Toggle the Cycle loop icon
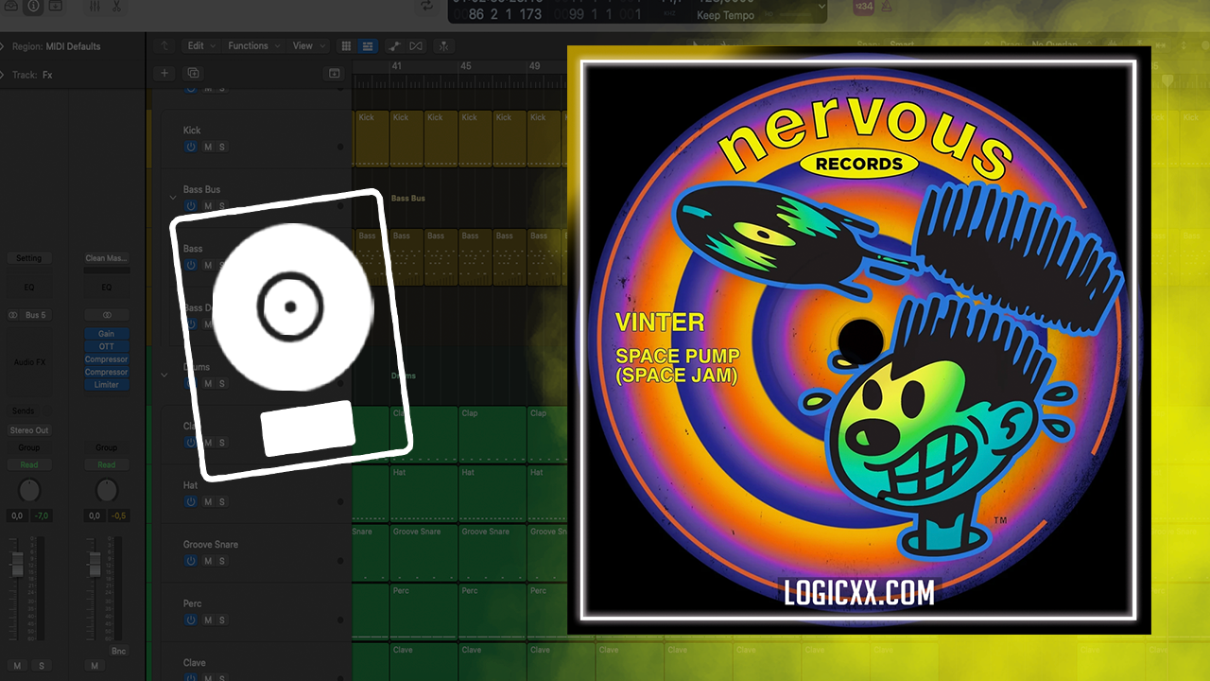Viewport: 1210px width, 681px height. pyautogui.click(x=427, y=6)
